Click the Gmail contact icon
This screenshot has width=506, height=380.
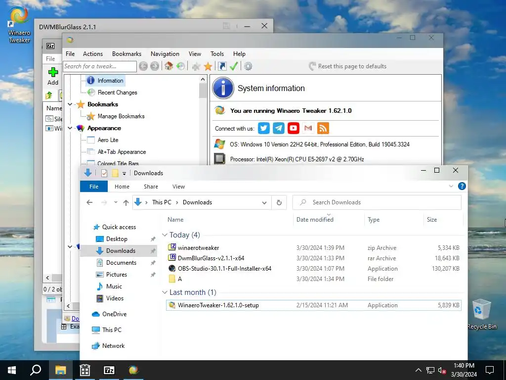308,128
